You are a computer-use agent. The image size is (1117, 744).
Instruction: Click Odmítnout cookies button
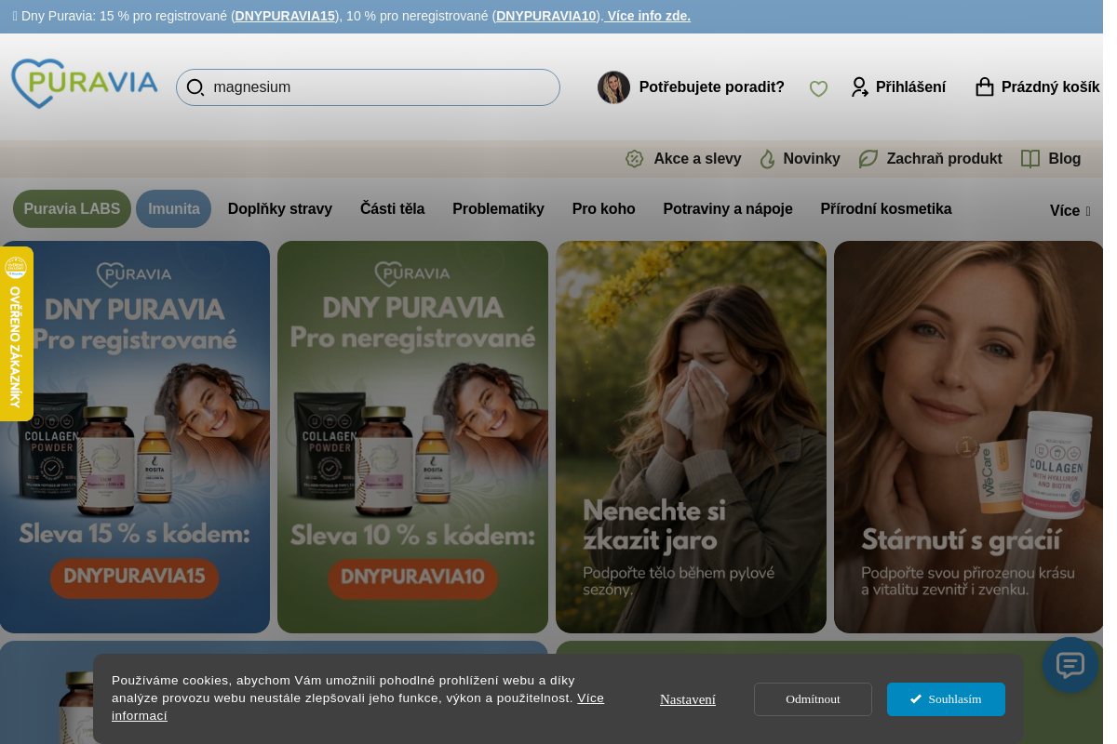[x=813, y=699]
